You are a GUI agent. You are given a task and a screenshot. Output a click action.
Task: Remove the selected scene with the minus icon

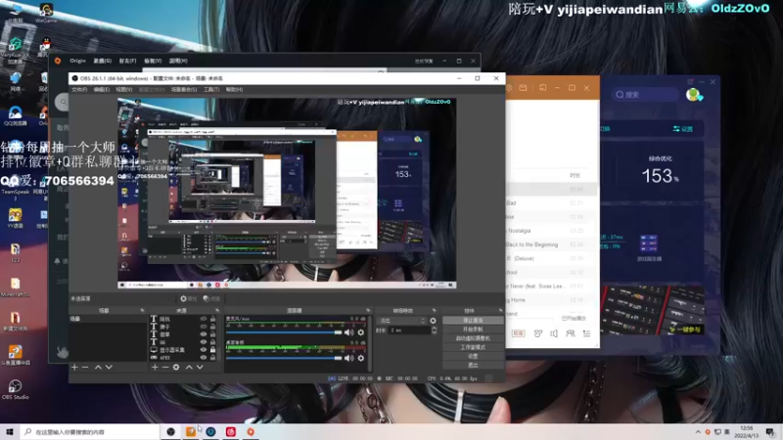point(85,368)
